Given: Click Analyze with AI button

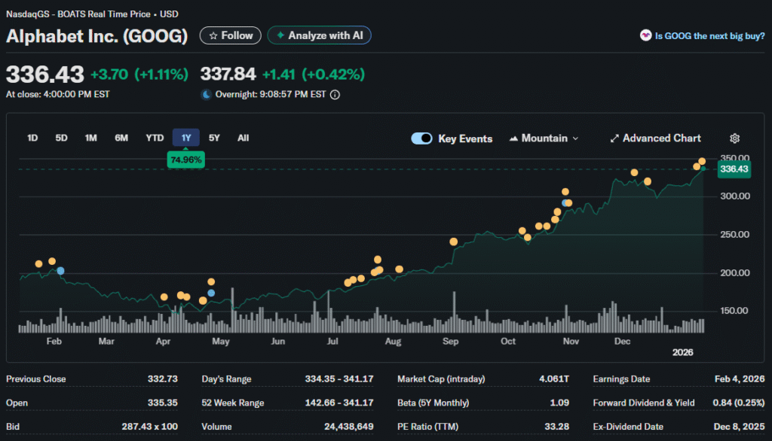Looking at the screenshot, I should point(319,35).
